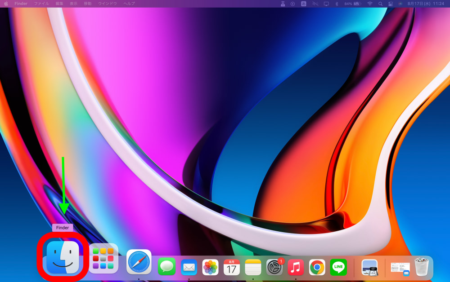The image size is (450, 282).
Task: Open Finder from the Dock
Action: click(x=63, y=257)
